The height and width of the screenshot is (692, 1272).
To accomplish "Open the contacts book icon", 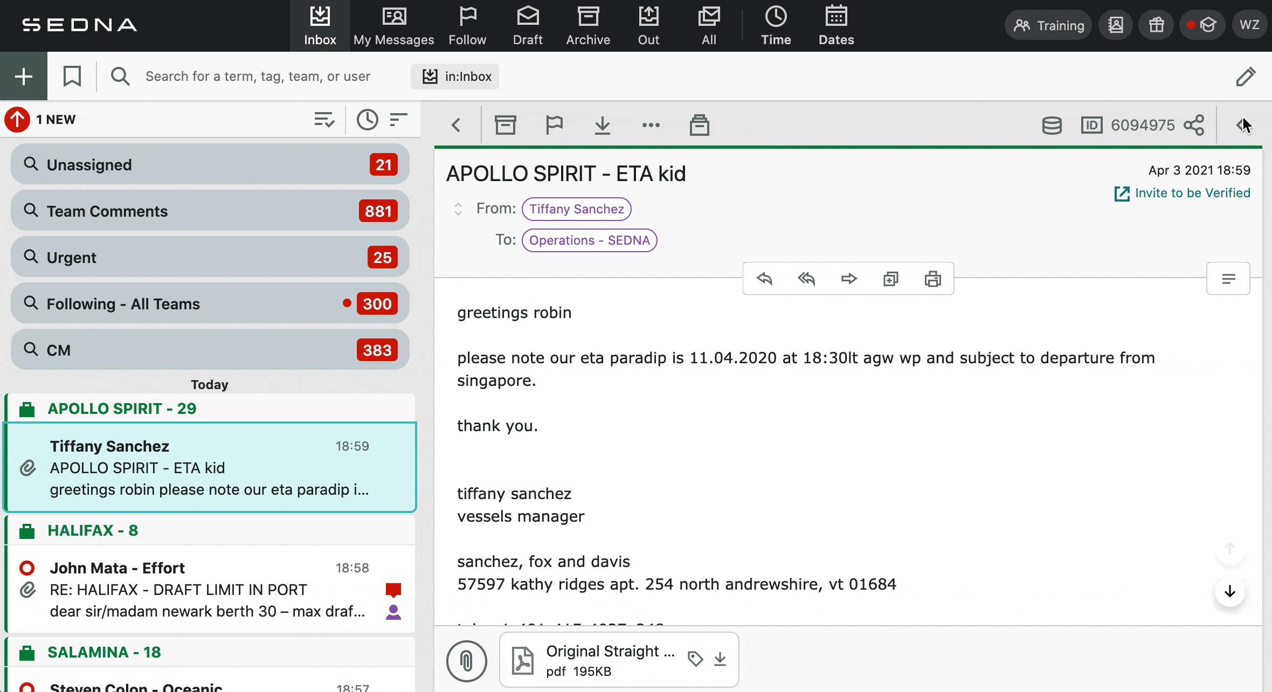I will pyautogui.click(x=1115, y=25).
